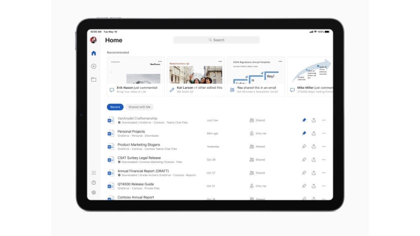
Task: Open more options for Product Marketing Slogans
Action: tap(323, 146)
